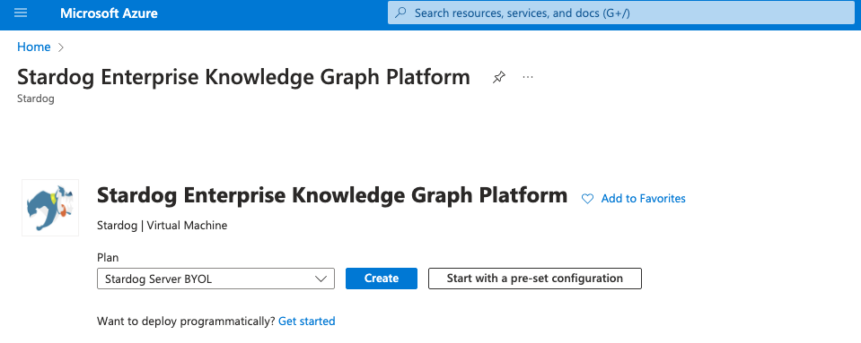861x343 pixels.
Task: Focus the search resources, services, docs field
Action: coord(620,13)
